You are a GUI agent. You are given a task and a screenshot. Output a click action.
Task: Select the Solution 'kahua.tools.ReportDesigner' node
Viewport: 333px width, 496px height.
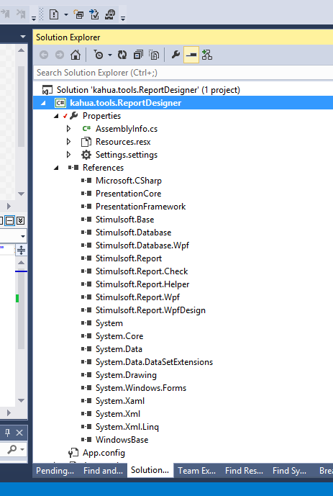point(148,90)
